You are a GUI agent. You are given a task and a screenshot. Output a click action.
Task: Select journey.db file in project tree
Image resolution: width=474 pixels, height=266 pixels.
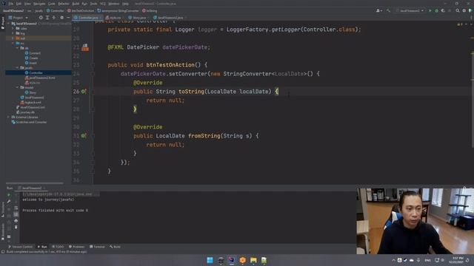[25, 112]
